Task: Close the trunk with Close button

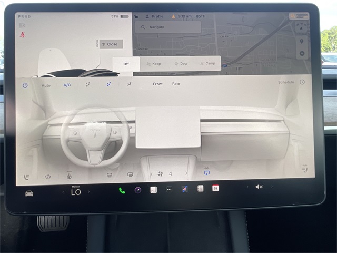Action: click(111, 44)
